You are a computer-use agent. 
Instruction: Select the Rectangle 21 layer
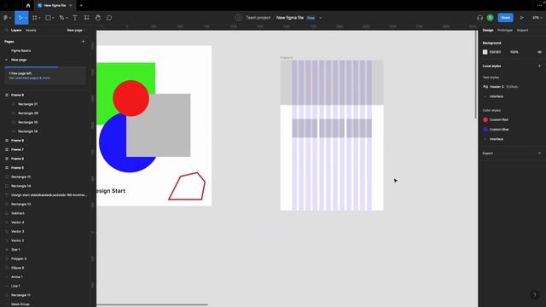(x=27, y=104)
